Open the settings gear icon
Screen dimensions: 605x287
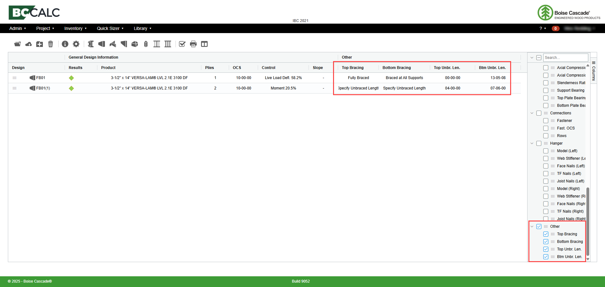(76, 44)
